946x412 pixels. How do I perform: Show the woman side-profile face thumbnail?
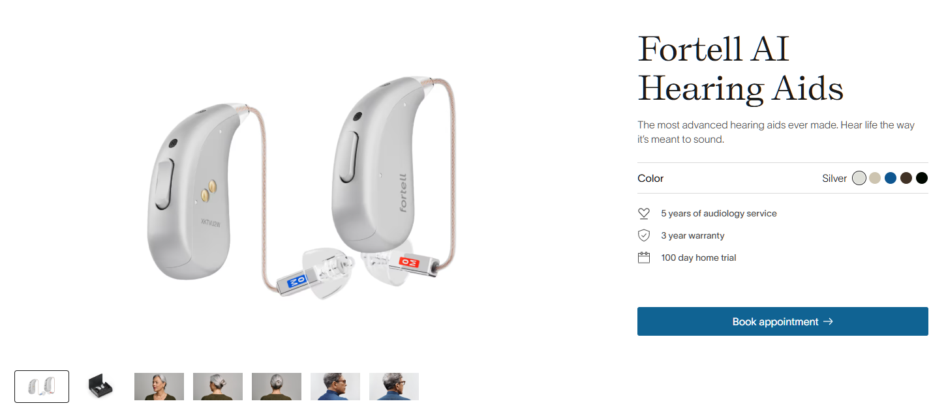pos(159,387)
